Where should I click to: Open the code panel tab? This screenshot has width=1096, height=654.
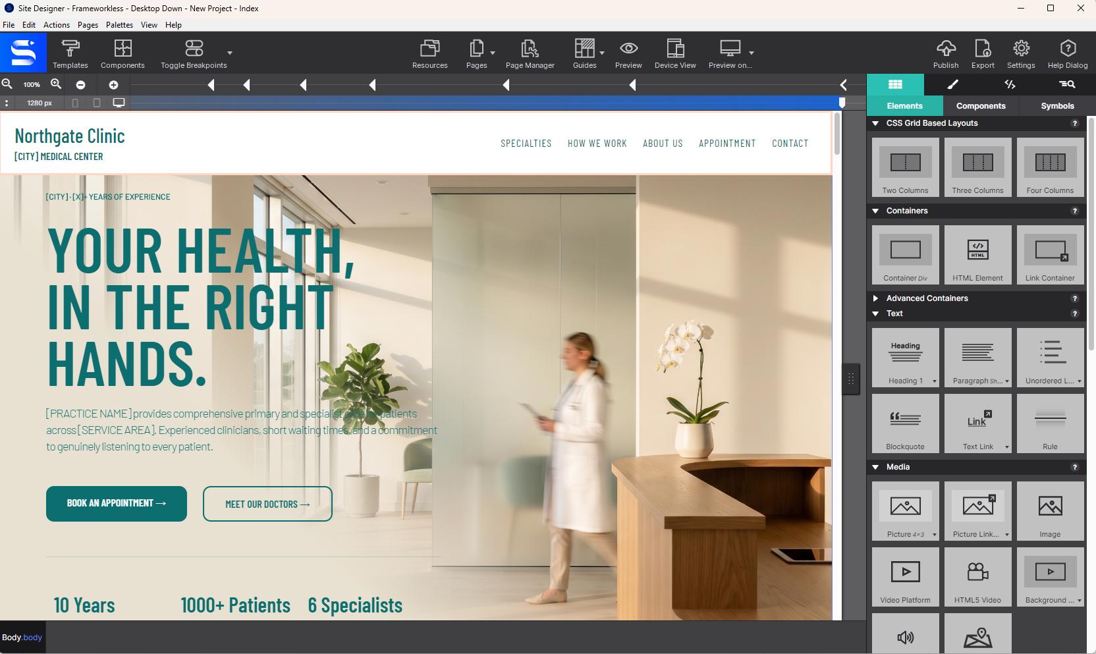tap(1010, 84)
